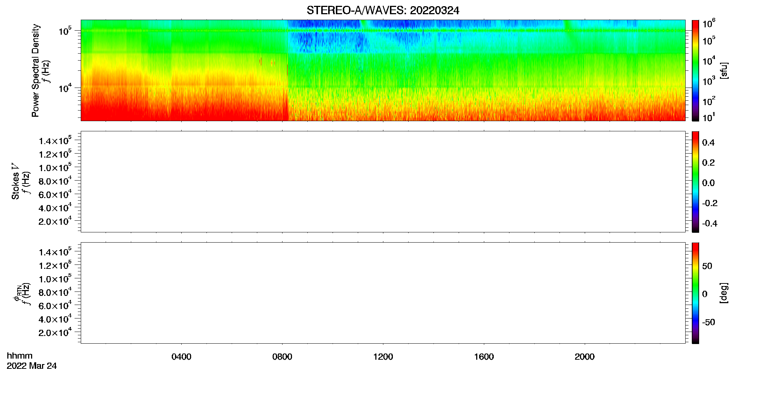Click the hhmm axis unit label
Image resolution: width=766 pixels, height=394 pixels.
tap(20, 356)
